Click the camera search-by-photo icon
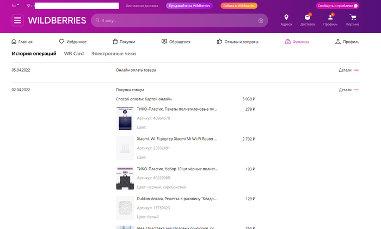This screenshot has width=381, height=229. click(261, 21)
